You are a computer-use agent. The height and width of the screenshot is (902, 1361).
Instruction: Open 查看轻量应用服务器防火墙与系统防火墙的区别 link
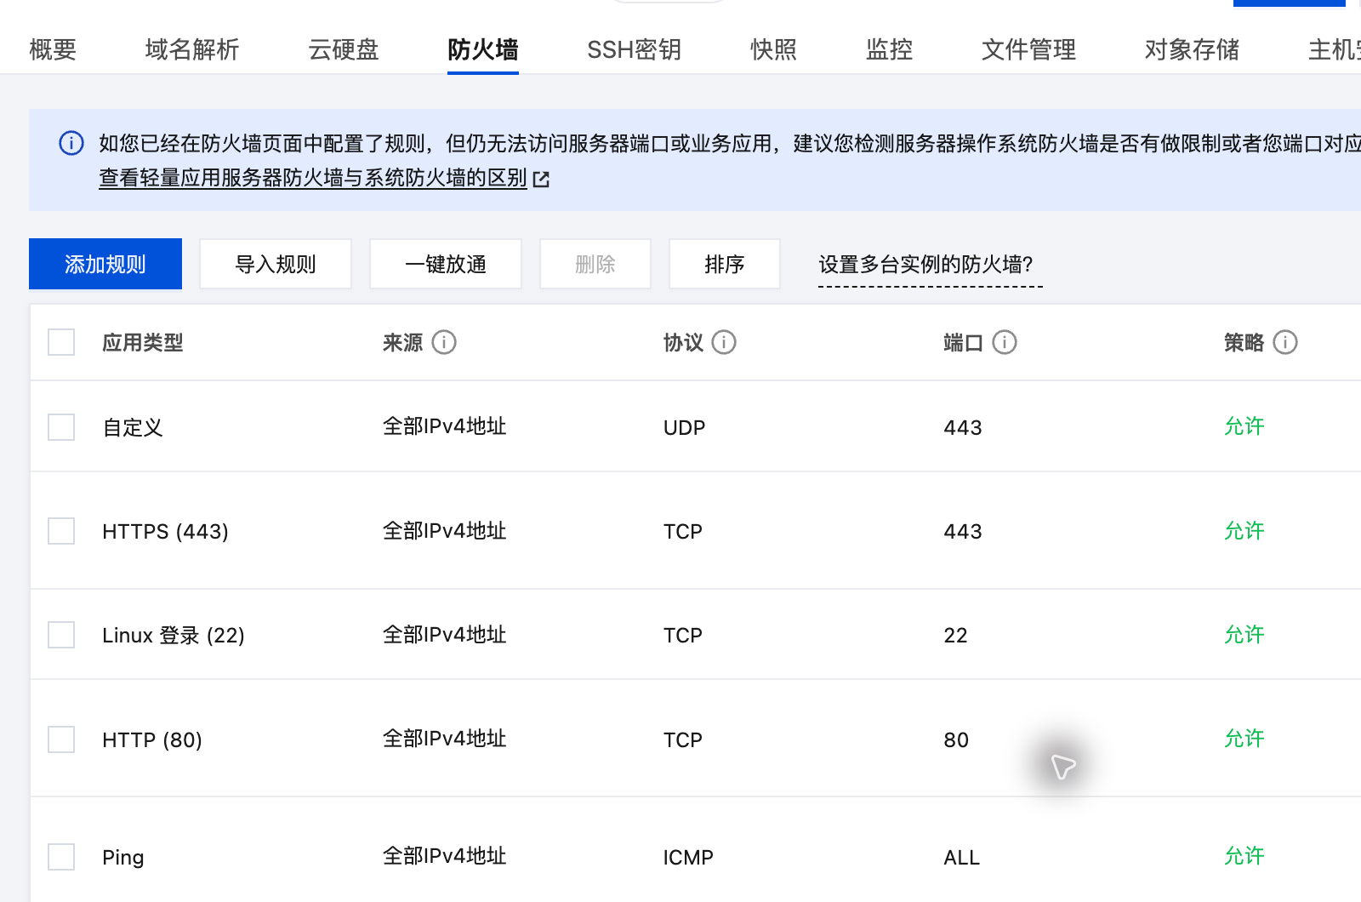click(x=313, y=178)
